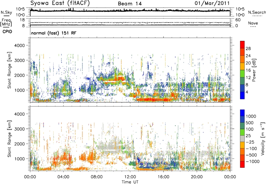Click the 'Freq. [MHz]' axis label
The image size is (266, 184).
pyautogui.click(x=6, y=22)
